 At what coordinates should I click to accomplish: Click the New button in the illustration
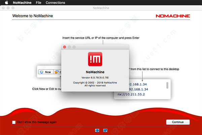tap(46, 72)
